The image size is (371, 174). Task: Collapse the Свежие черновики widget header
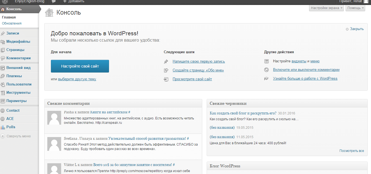(x=287, y=103)
